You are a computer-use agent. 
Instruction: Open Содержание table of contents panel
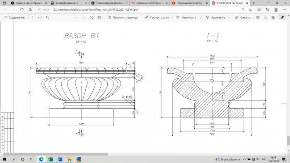tap(14, 17)
